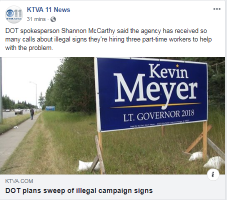Image resolution: width=227 pixels, height=200 pixels.
Task: Click the white sandbag under sign's left leg
Action: point(87,165)
